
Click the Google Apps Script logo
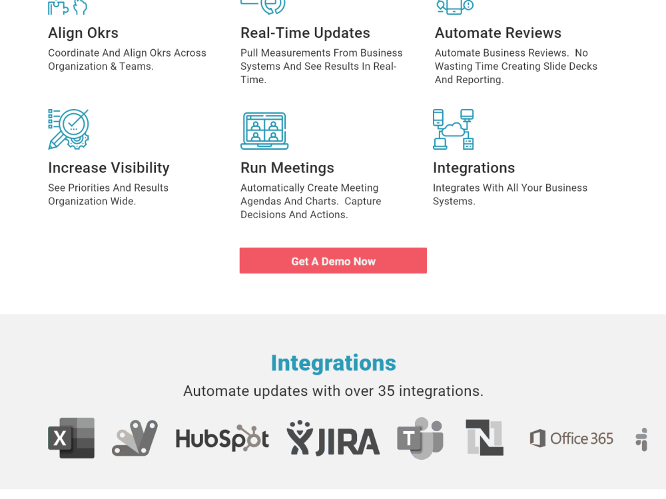click(135, 438)
